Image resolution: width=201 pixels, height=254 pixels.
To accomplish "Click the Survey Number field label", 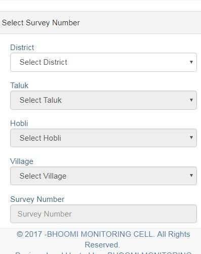I will [37, 199].
